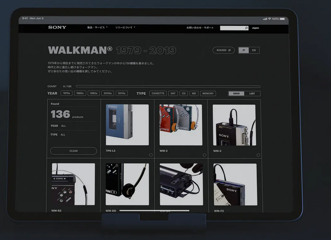
Task: Click the TYPE ALL row in Found panel
Action: click(x=74, y=135)
